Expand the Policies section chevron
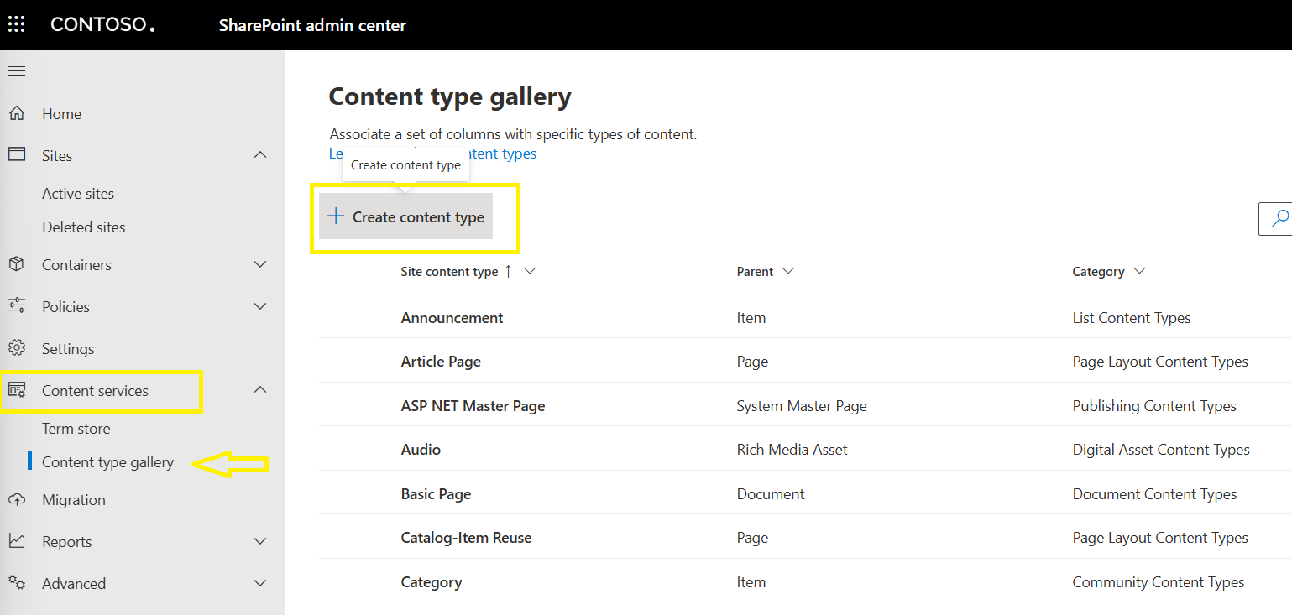 260,306
